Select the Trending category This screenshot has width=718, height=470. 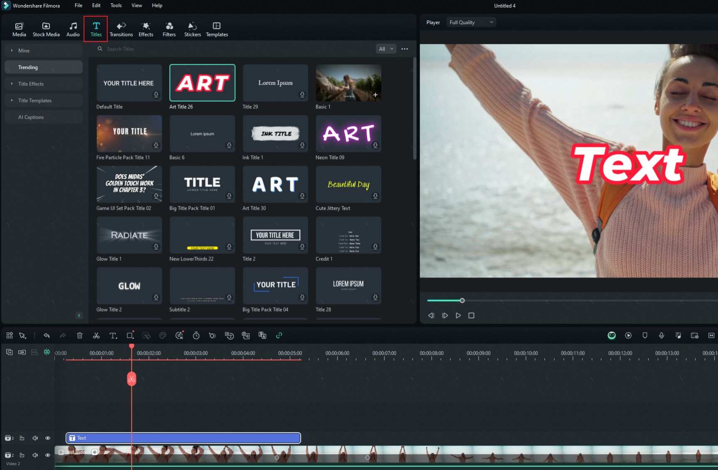(x=44, y=67)
